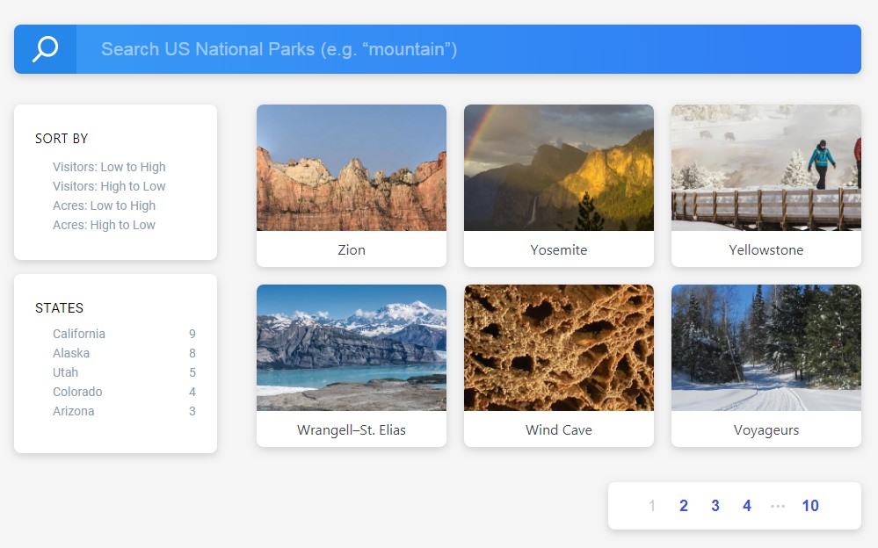The width and height of the screenshot is (878, 548).
Task: Click the SORT BY heading
Action: pos(62,138)
